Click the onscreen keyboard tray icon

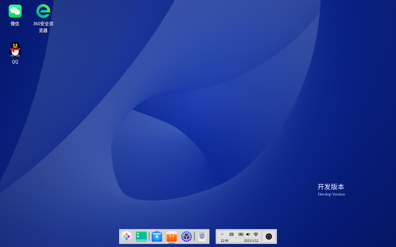coord(231,234)
